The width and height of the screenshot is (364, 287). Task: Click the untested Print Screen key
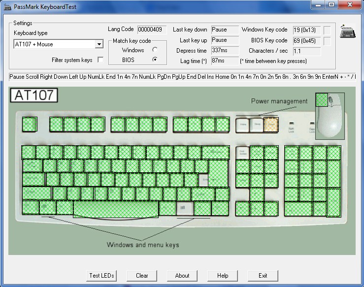click(243, 153)
